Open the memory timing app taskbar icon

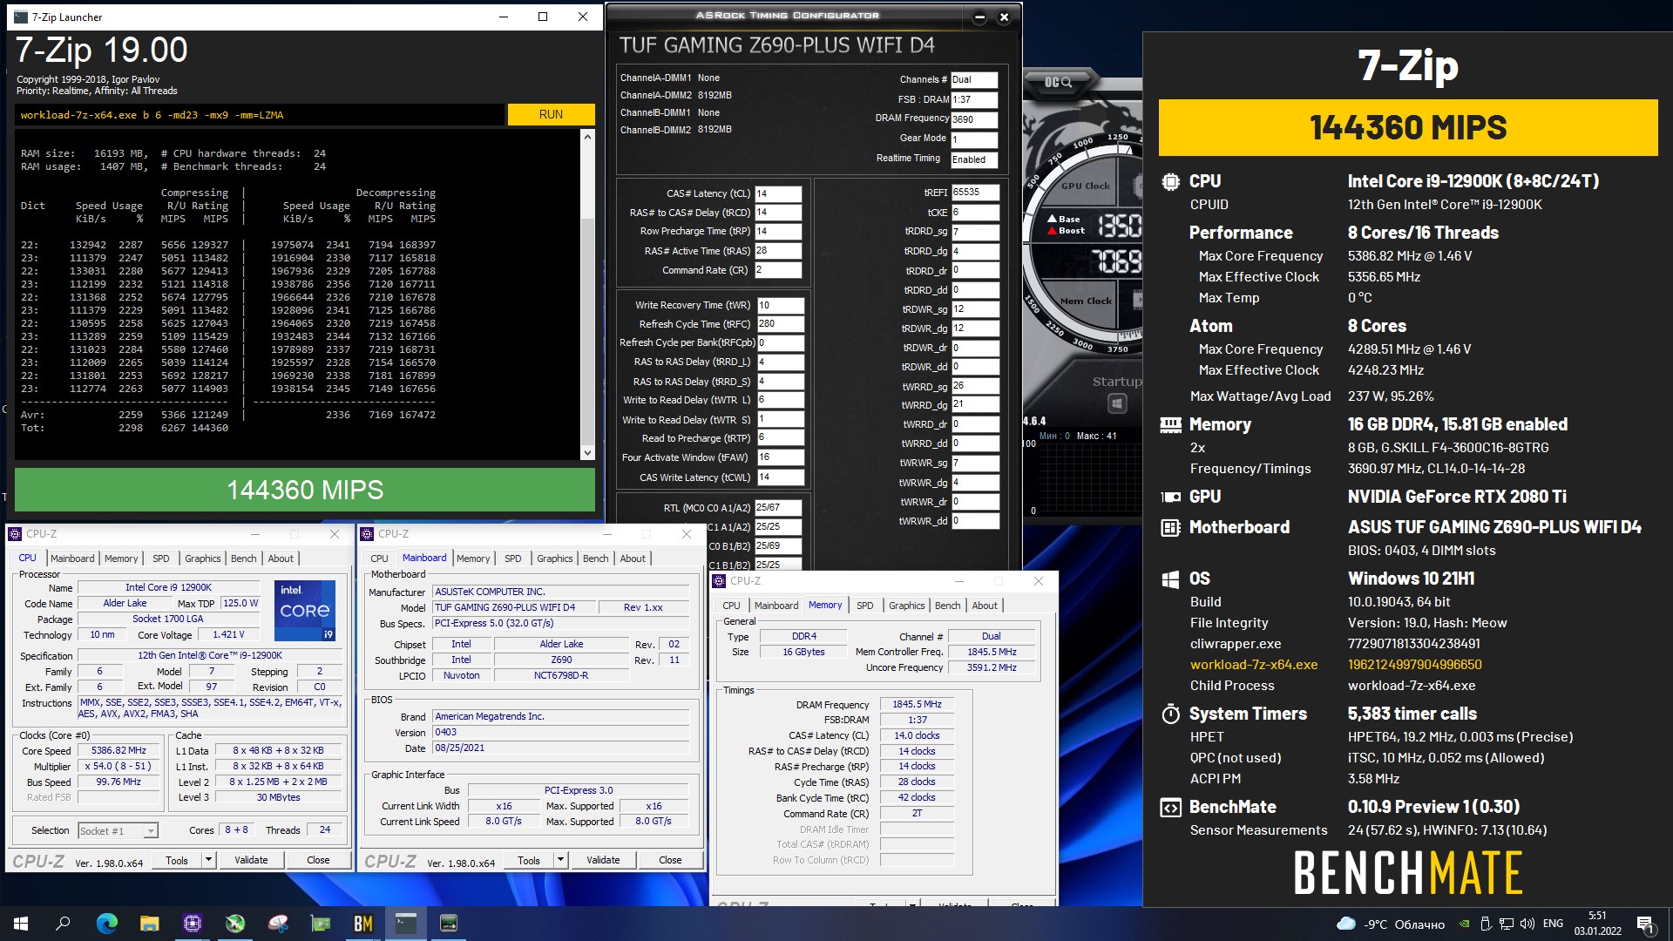point(449,924)
